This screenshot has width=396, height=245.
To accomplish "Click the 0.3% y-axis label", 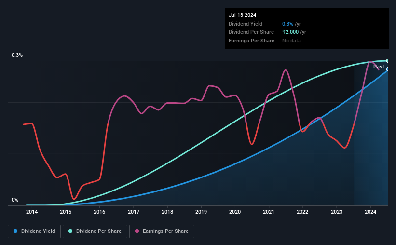I will click(x=17, y=55).
